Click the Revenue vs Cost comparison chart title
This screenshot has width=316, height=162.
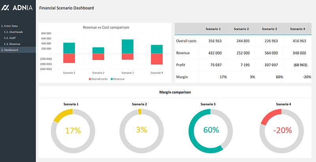(106, 27)
